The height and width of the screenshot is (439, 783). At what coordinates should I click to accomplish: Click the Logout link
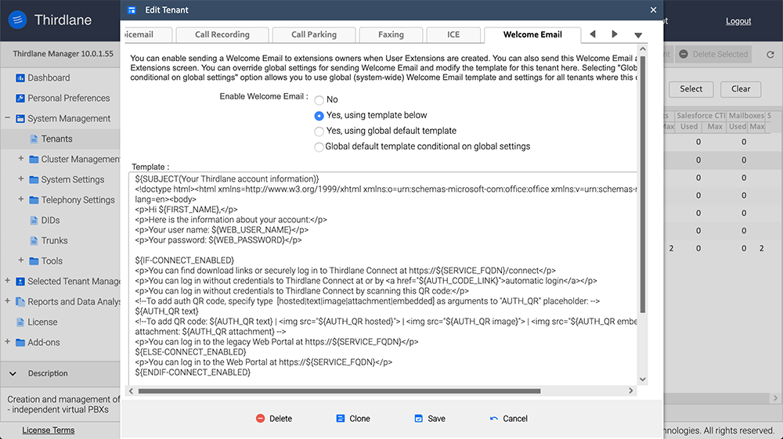coord(738,21)
